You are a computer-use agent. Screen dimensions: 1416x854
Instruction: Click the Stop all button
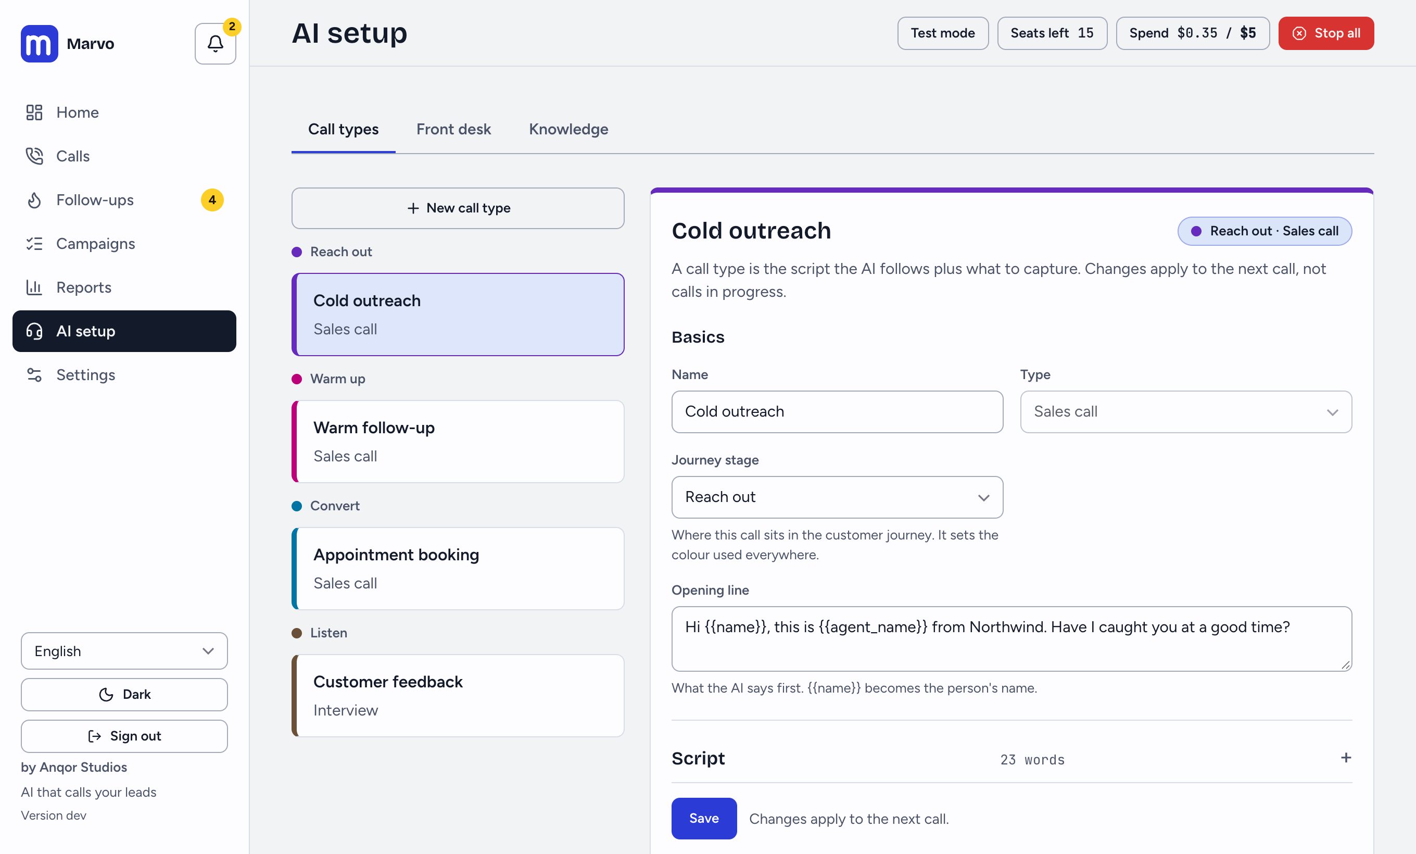1326,33
